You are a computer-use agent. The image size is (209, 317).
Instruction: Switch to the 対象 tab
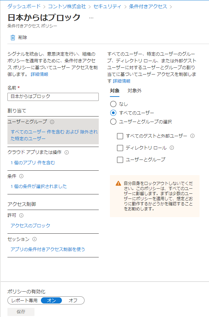115,91
